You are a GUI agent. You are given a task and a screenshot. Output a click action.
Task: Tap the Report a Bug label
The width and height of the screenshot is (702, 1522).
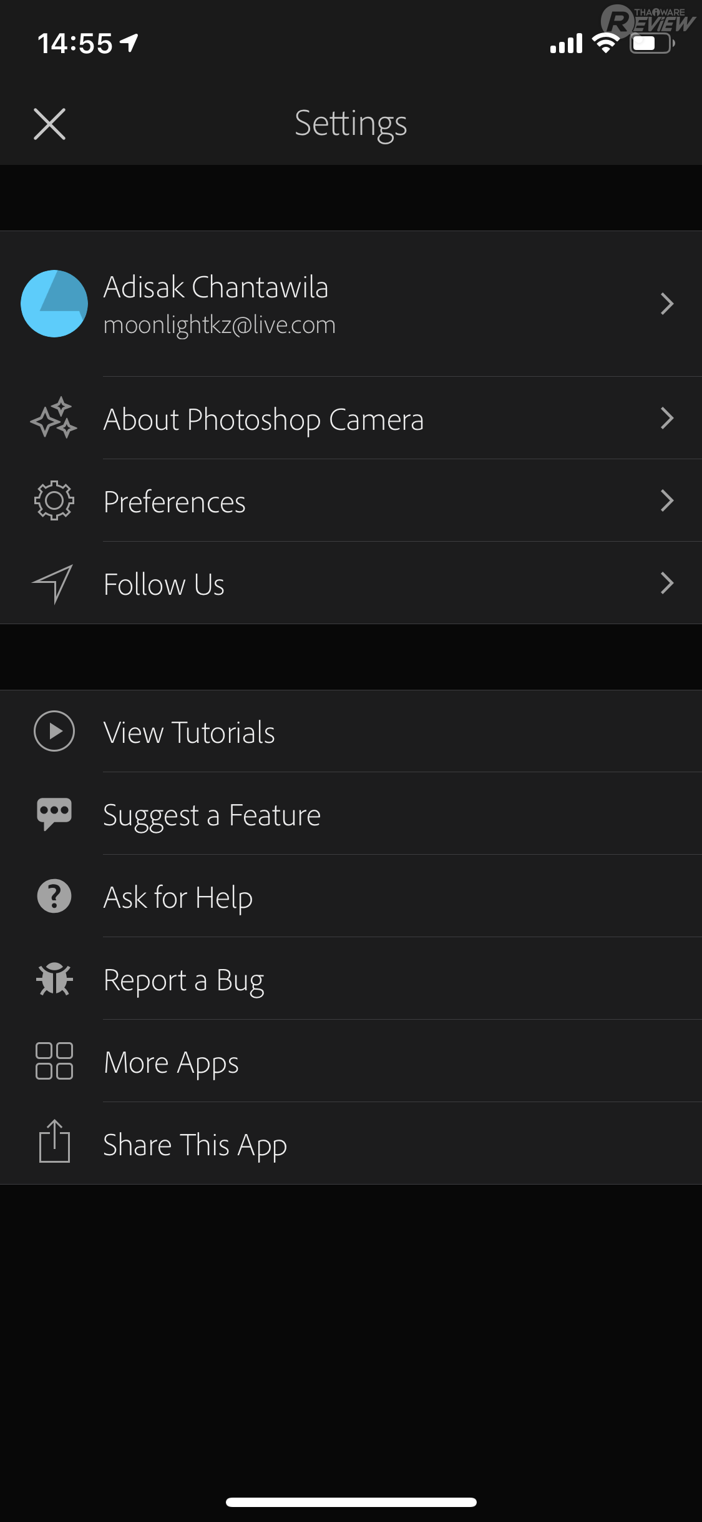click(x=183, y=980)
